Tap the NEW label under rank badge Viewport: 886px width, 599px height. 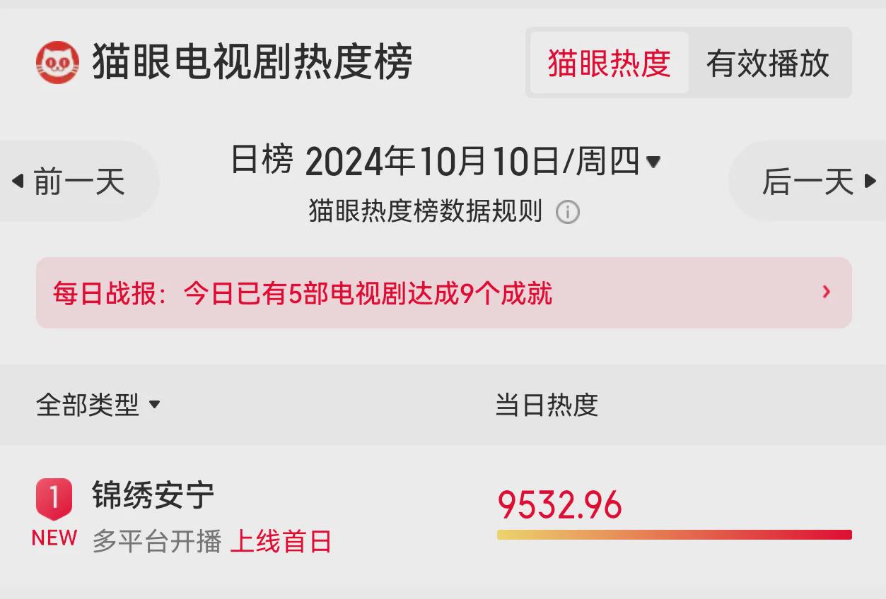tap(54, 538)
